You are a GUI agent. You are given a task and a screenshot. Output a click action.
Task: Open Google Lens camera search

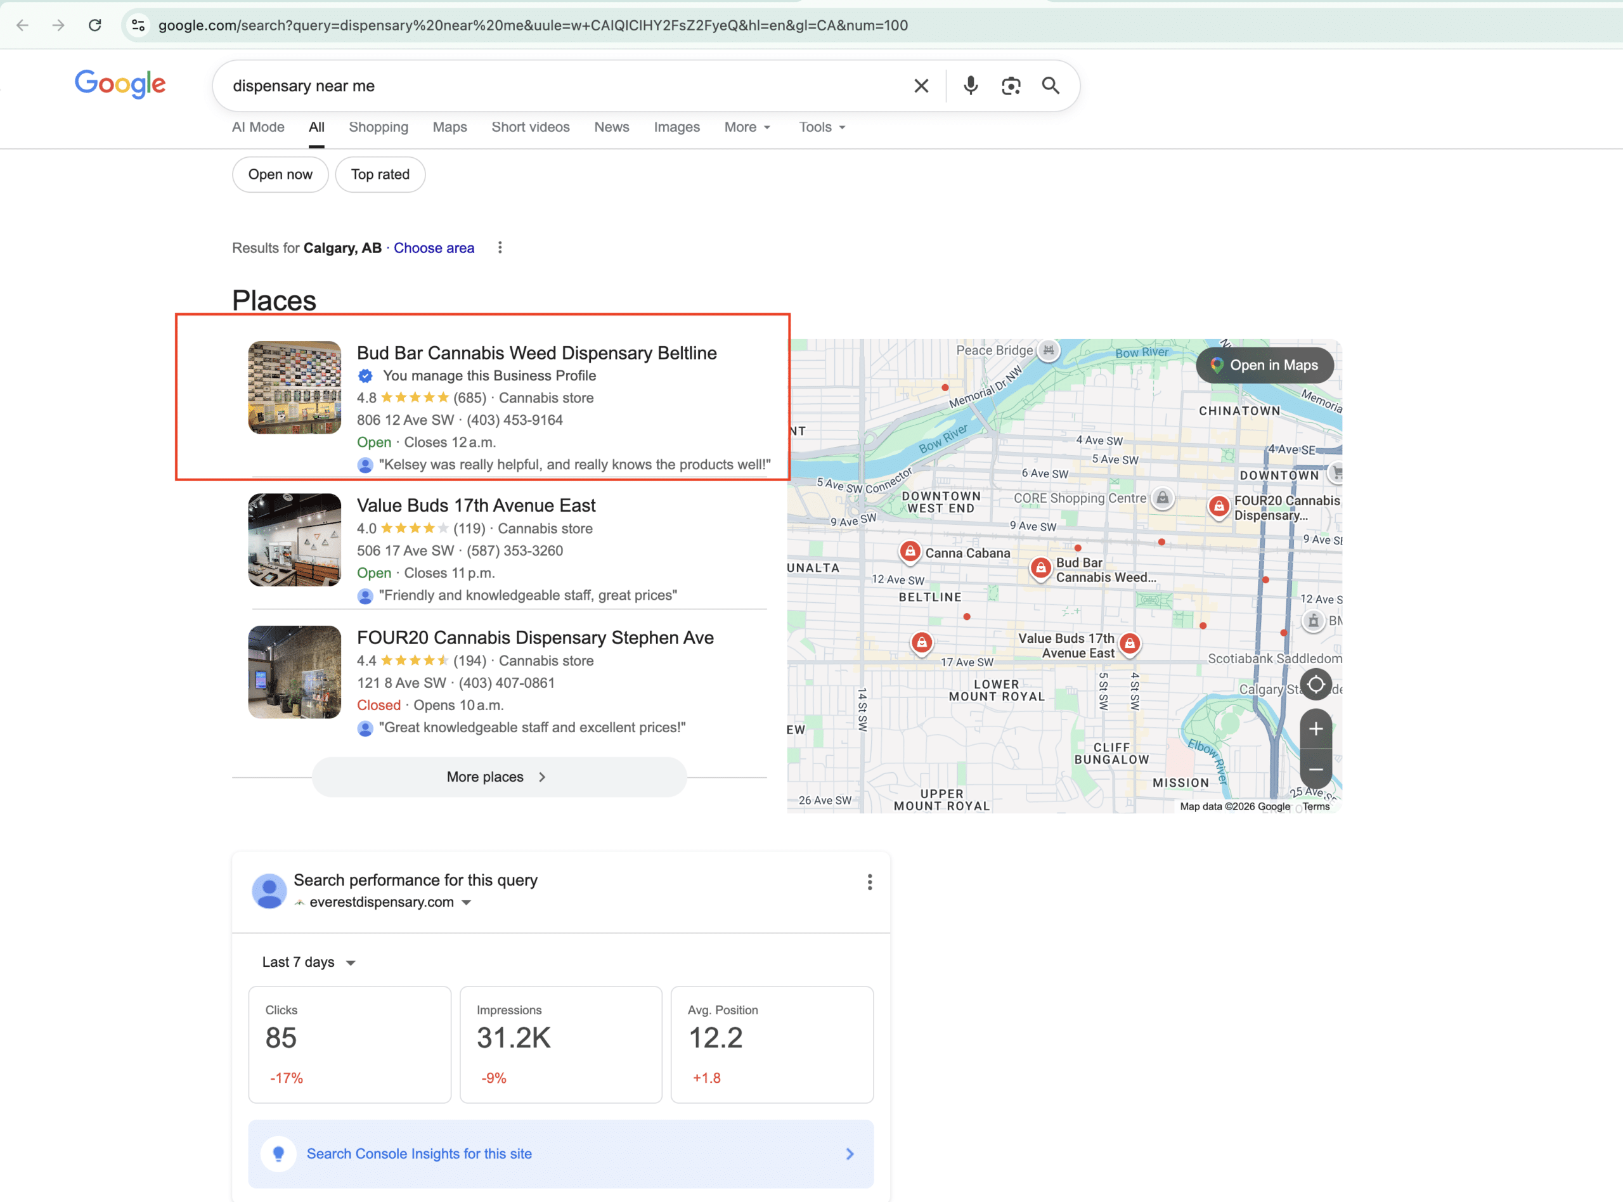tap(1011, 85)
